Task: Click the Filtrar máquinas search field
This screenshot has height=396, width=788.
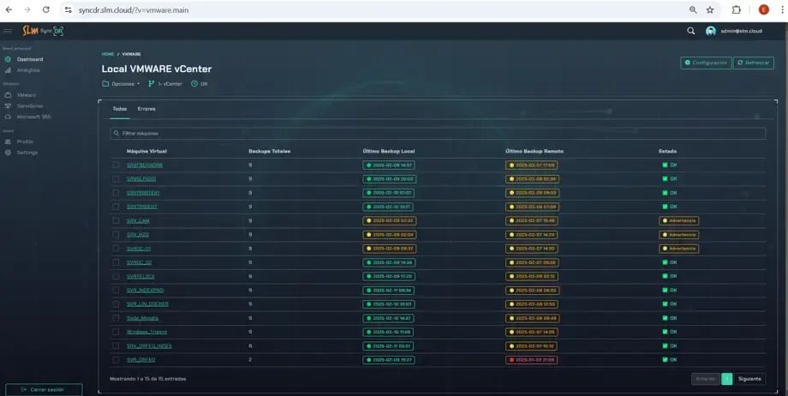Action: click(x=437, y=134)
